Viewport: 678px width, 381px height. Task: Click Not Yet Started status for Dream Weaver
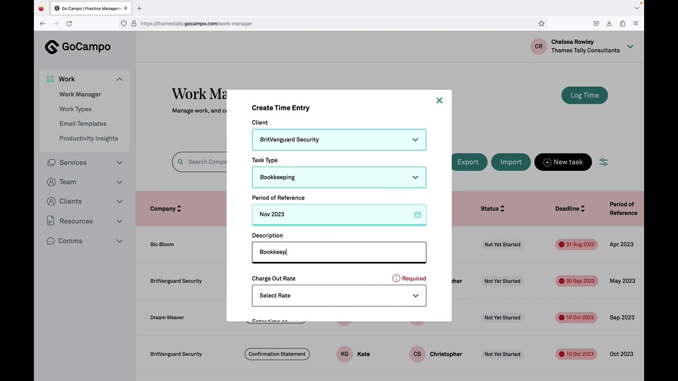(x=502, y=317)
